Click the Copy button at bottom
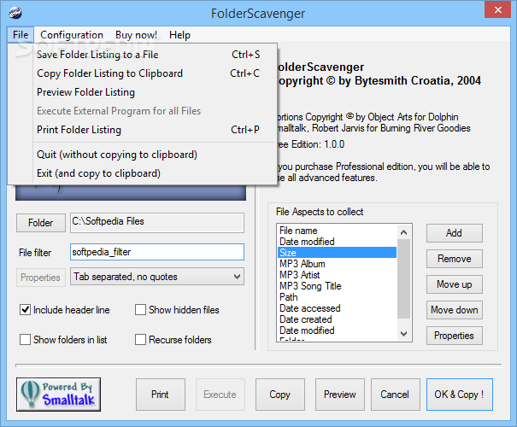This screenshot has height=427, width=517. (280, 395)
